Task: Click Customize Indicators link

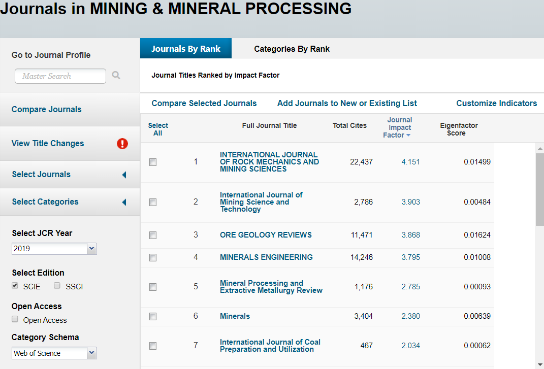Action: pyautogui.click(x=496, y=104)
